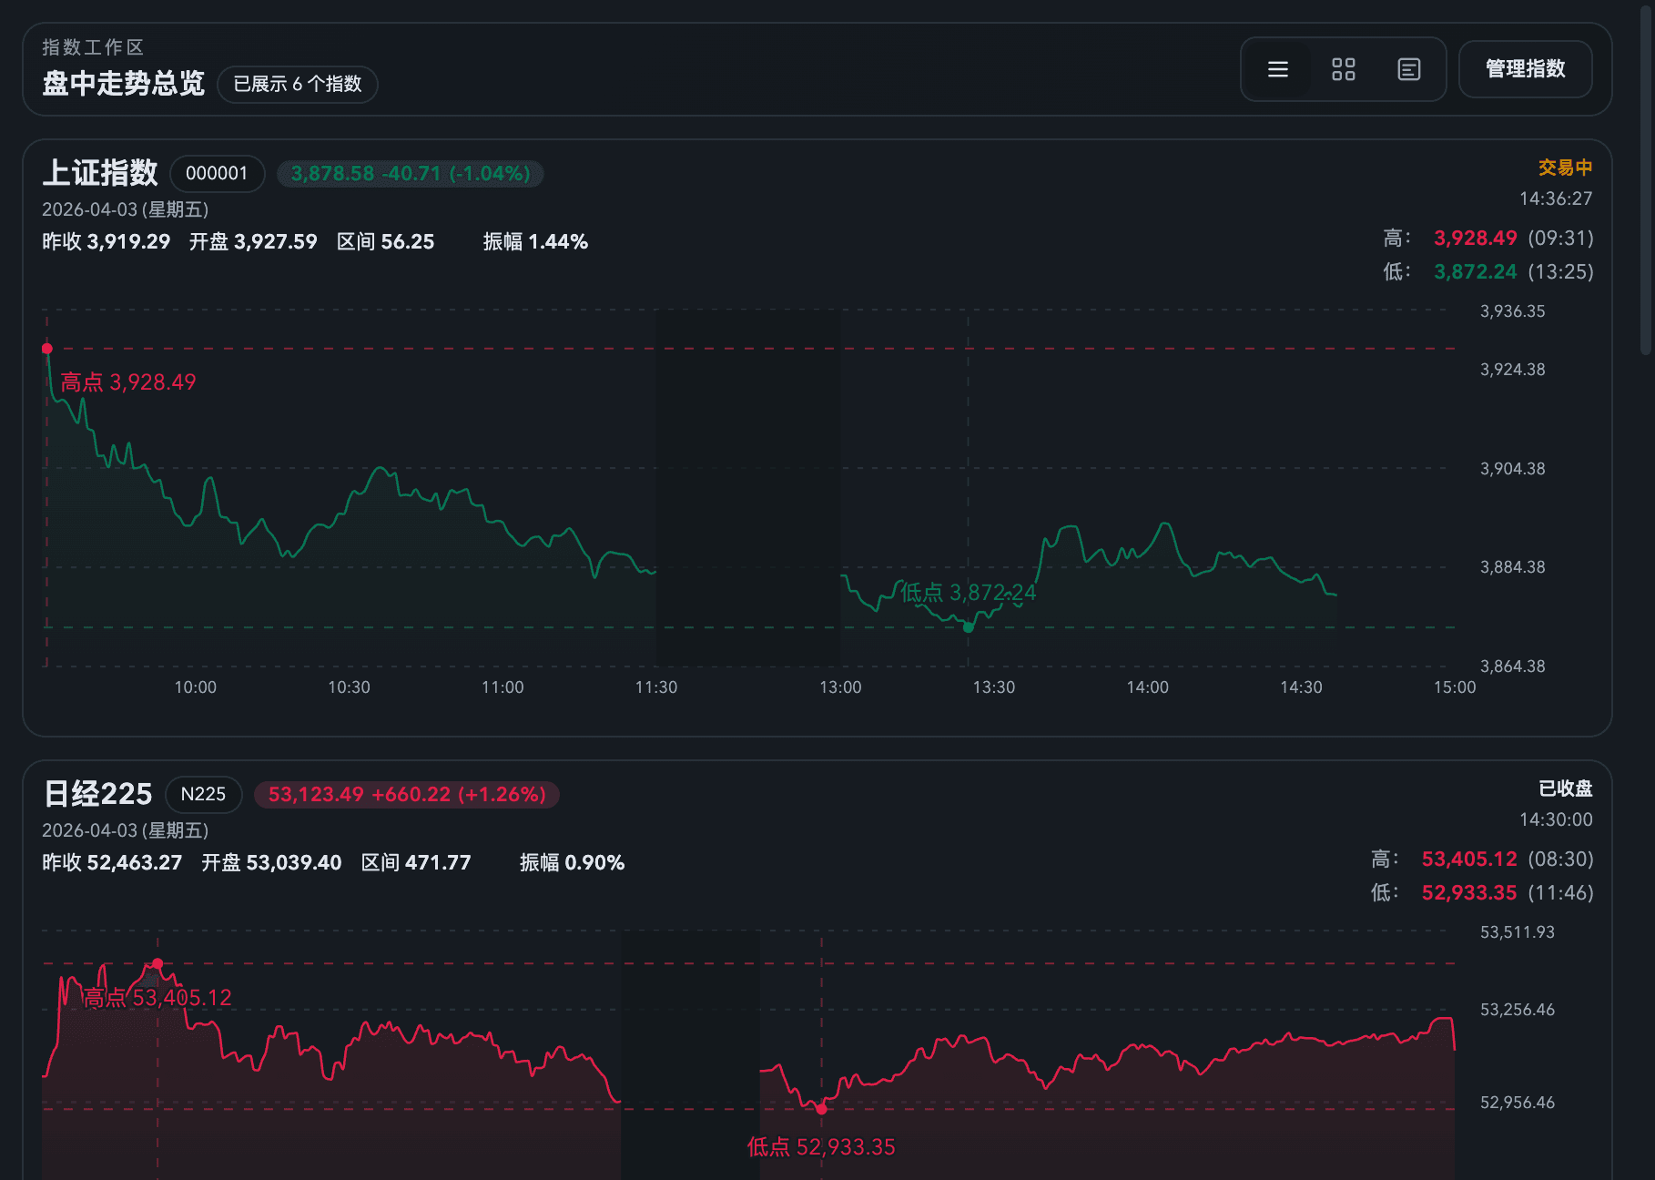This screenshot has width=1655, height=1180.
Task: Click the 上证指数 title
Action: 100,173
